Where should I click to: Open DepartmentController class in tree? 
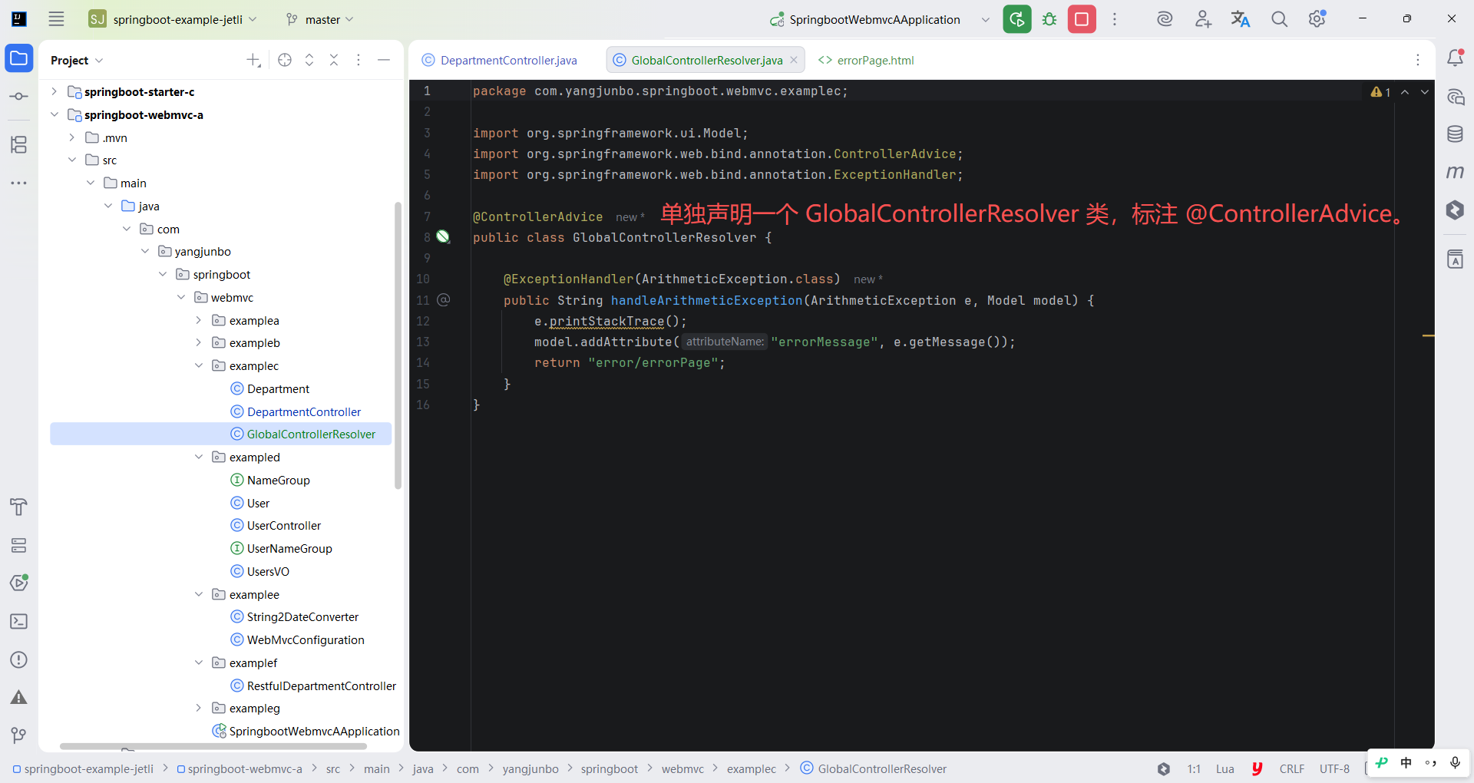tap(303, 411)
